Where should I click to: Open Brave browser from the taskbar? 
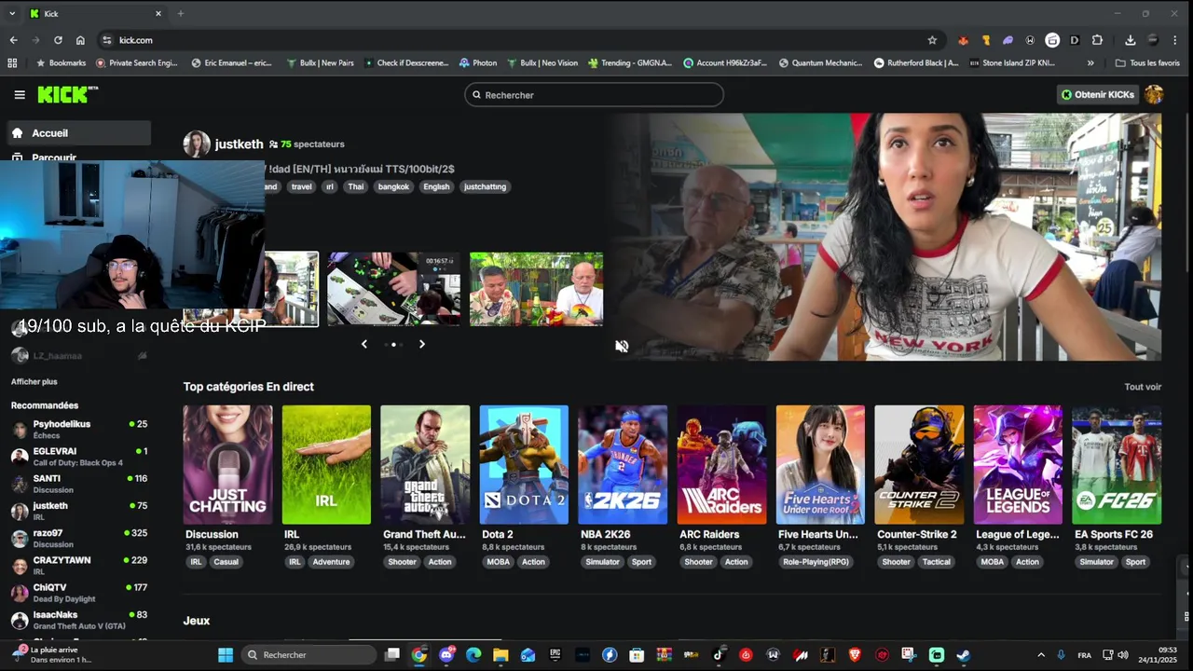click(x=855, y=655)
